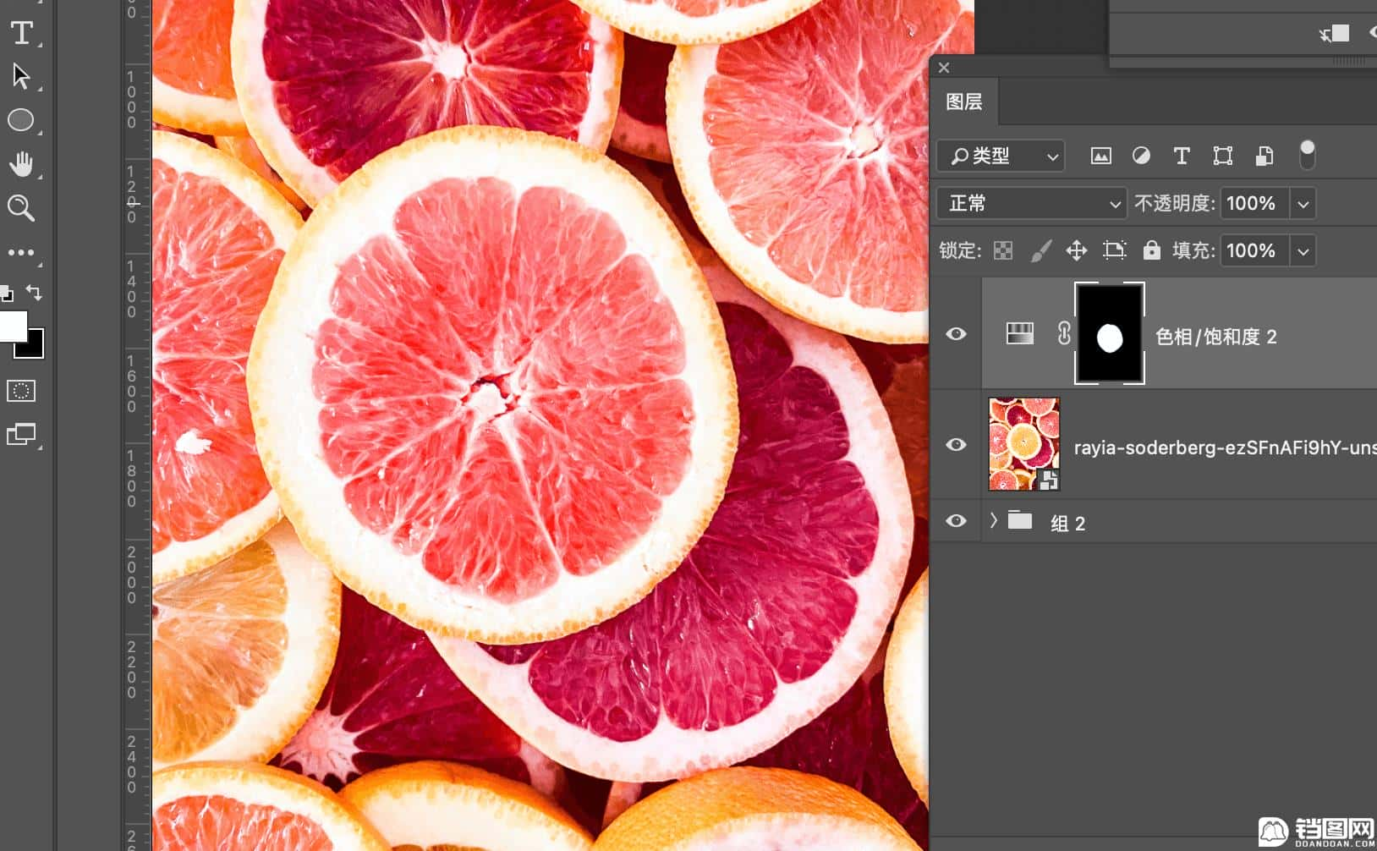Viewport: 1377px width, 851px height.
Task: Lock all layer attributes
Action: pyautogui.click(x=1151, y=250)
